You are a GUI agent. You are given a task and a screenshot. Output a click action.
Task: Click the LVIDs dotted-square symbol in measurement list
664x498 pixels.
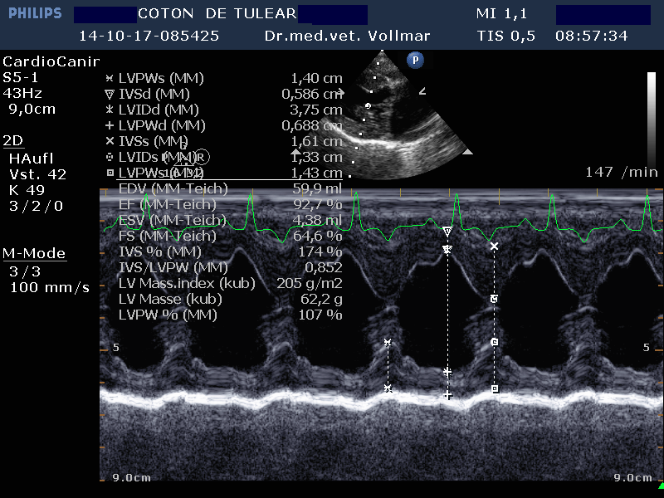(110, 157)
